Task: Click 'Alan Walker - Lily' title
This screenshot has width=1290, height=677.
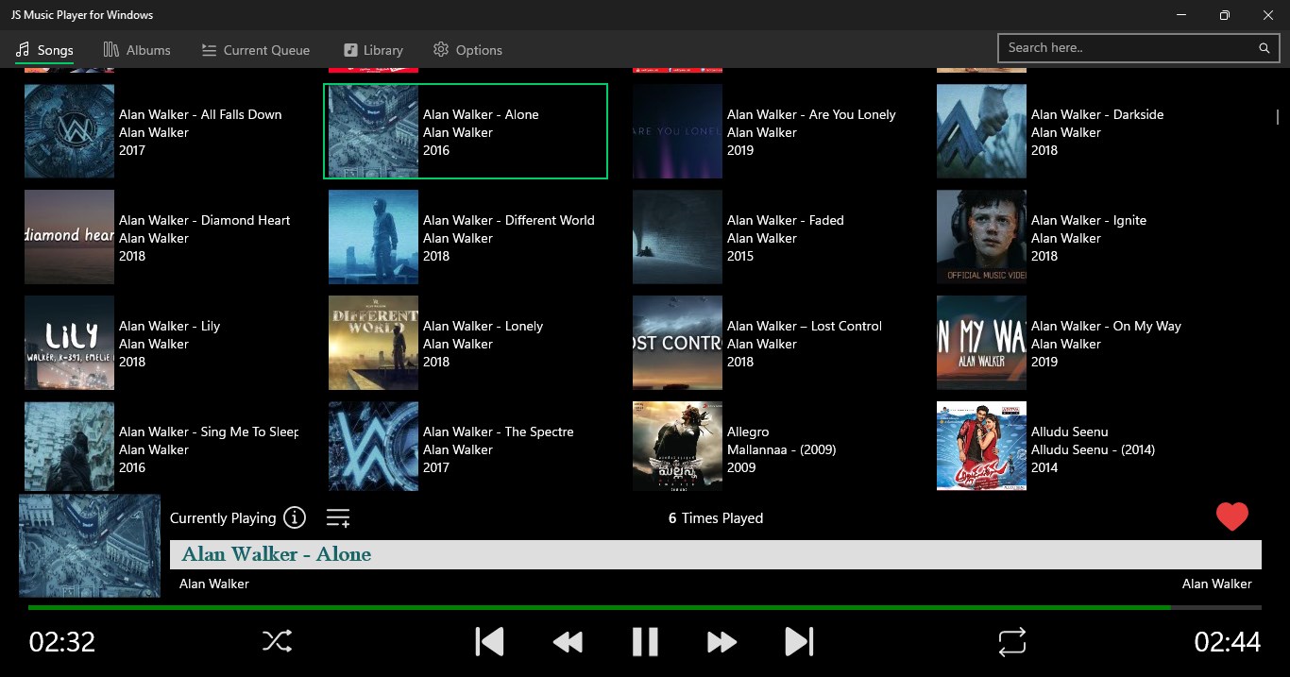Action: click(169, 326)
